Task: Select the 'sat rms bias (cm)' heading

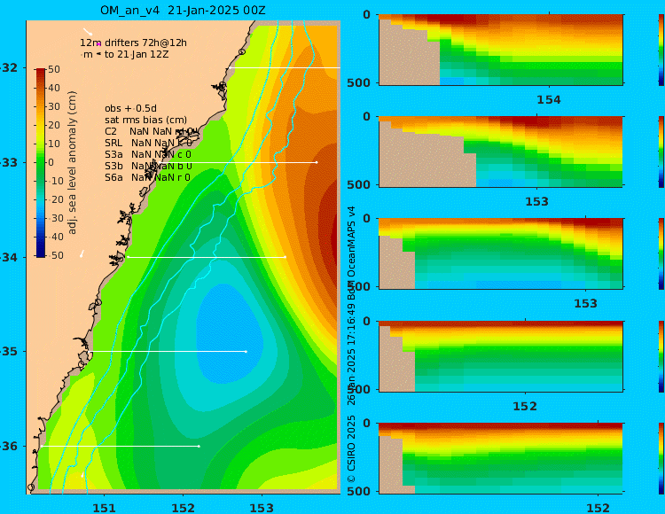Action: [146, 120]
